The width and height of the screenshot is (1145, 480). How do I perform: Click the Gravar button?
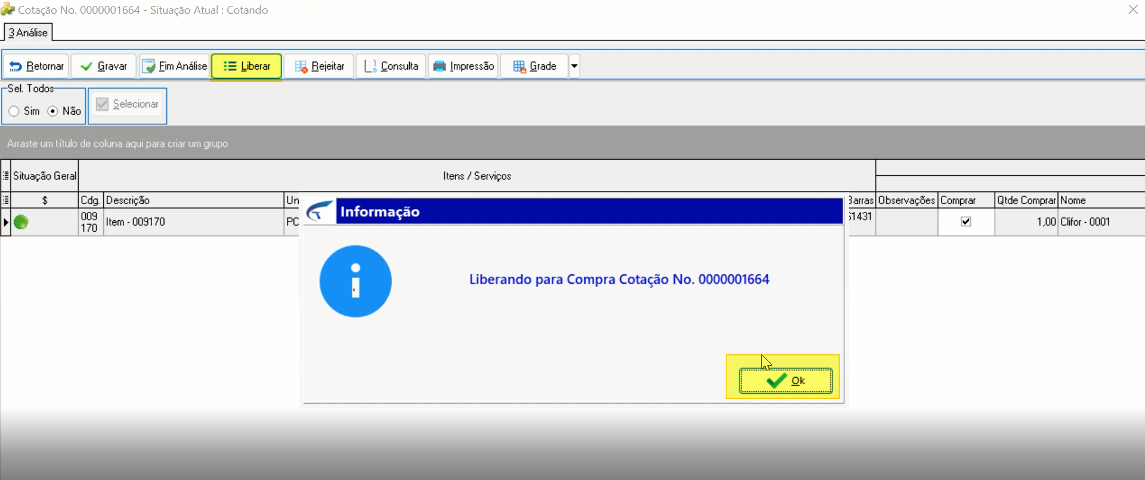[x=104, y=66]
